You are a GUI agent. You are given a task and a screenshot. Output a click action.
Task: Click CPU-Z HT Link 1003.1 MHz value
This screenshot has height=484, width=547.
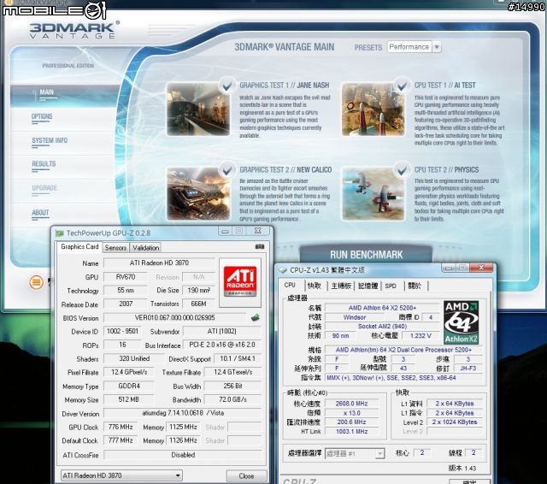point(351,432)
